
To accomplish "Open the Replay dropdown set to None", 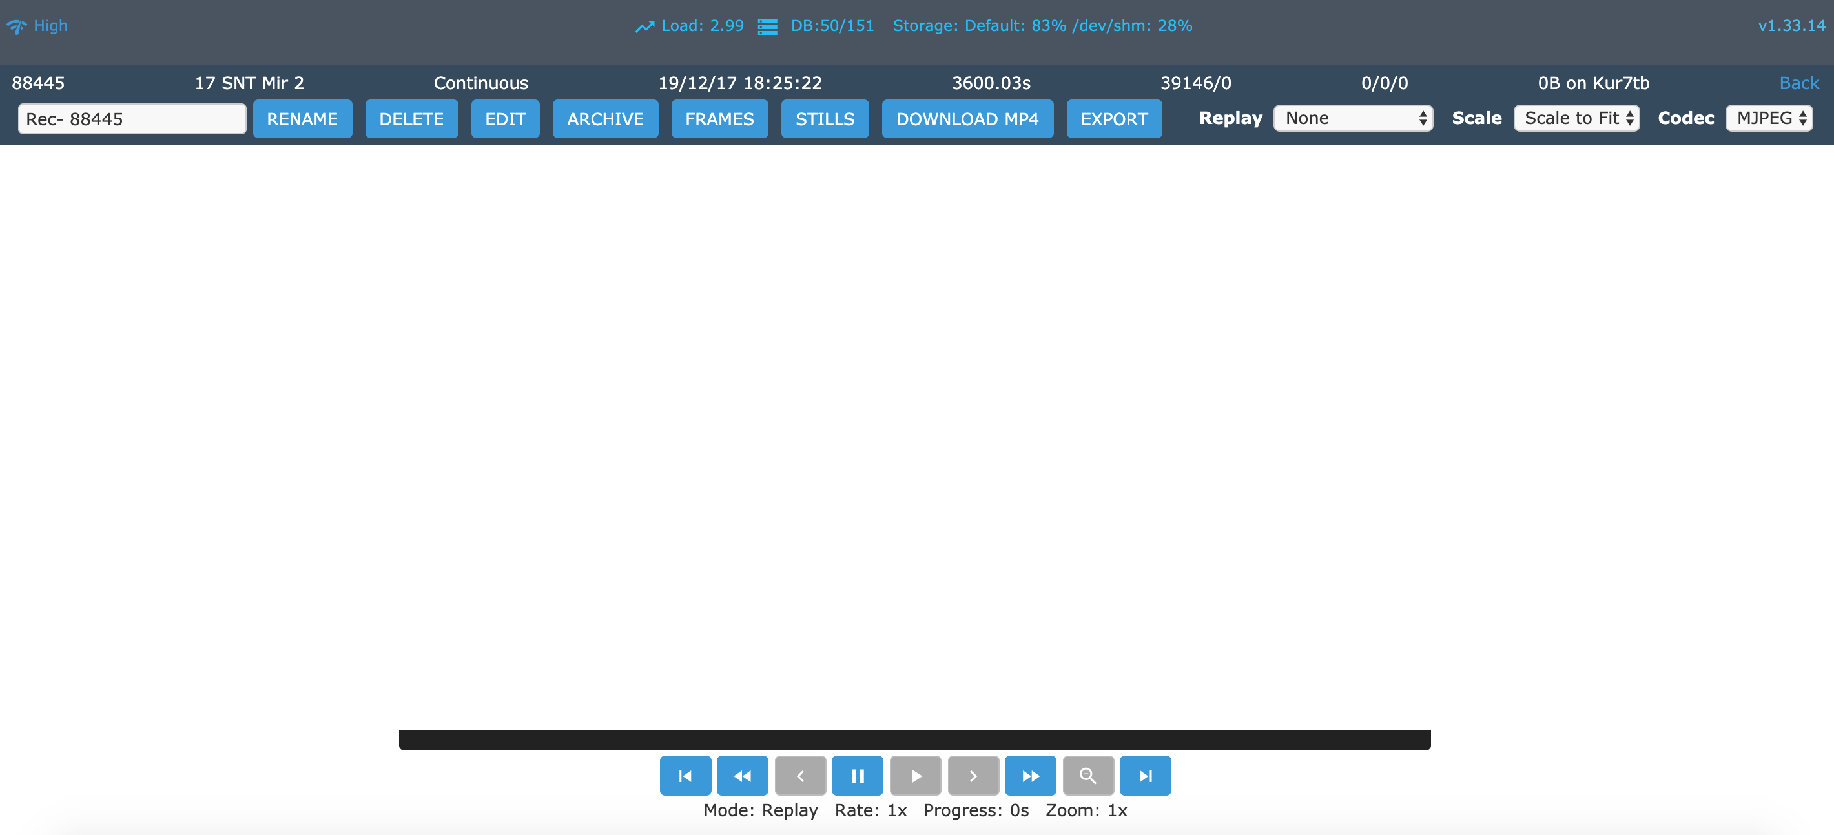I will pos(1352,118).
